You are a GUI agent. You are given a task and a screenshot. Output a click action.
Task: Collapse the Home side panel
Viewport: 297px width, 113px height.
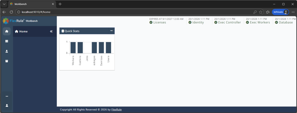coord(51,31)
